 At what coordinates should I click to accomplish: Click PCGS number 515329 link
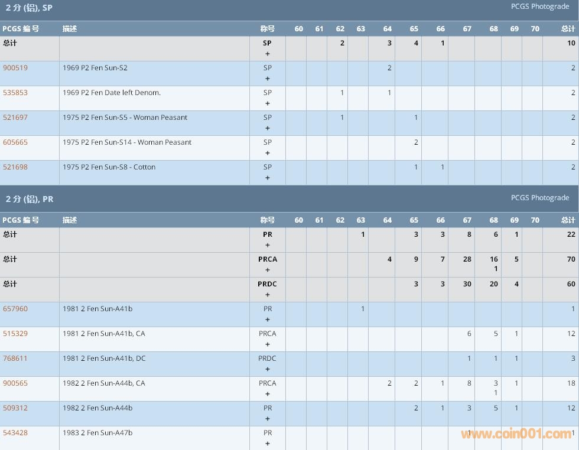pos(15,334)
